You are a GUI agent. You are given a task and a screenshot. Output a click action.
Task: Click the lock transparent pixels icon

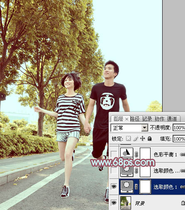128,138
